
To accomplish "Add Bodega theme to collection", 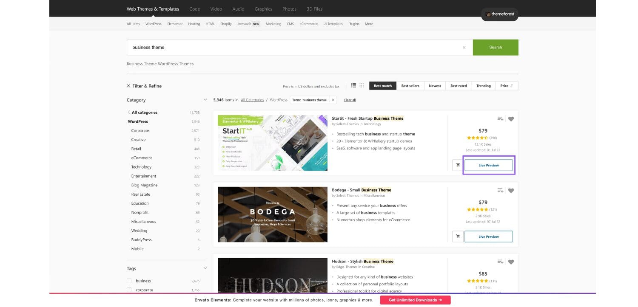I will tap(500, 190).
